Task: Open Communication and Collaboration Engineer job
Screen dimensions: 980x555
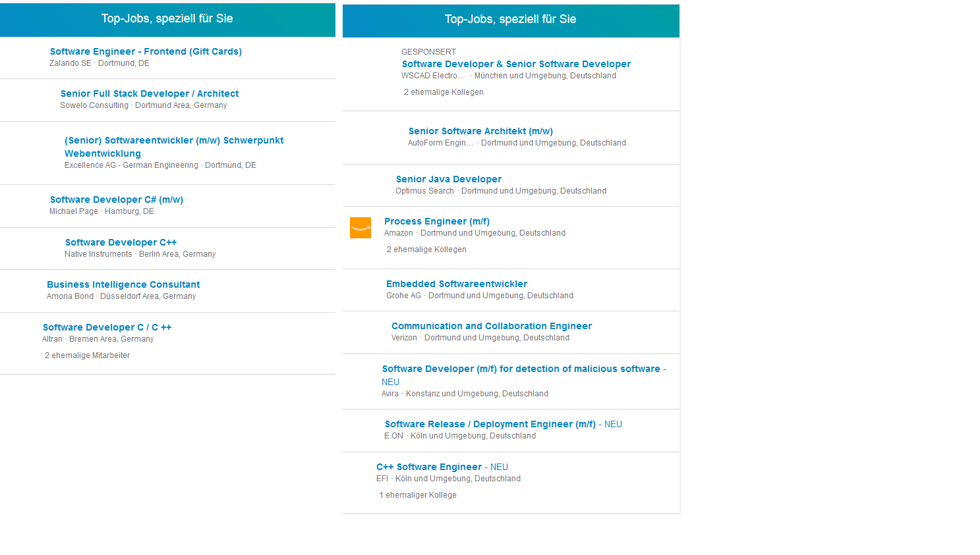Action: point(492,326)
